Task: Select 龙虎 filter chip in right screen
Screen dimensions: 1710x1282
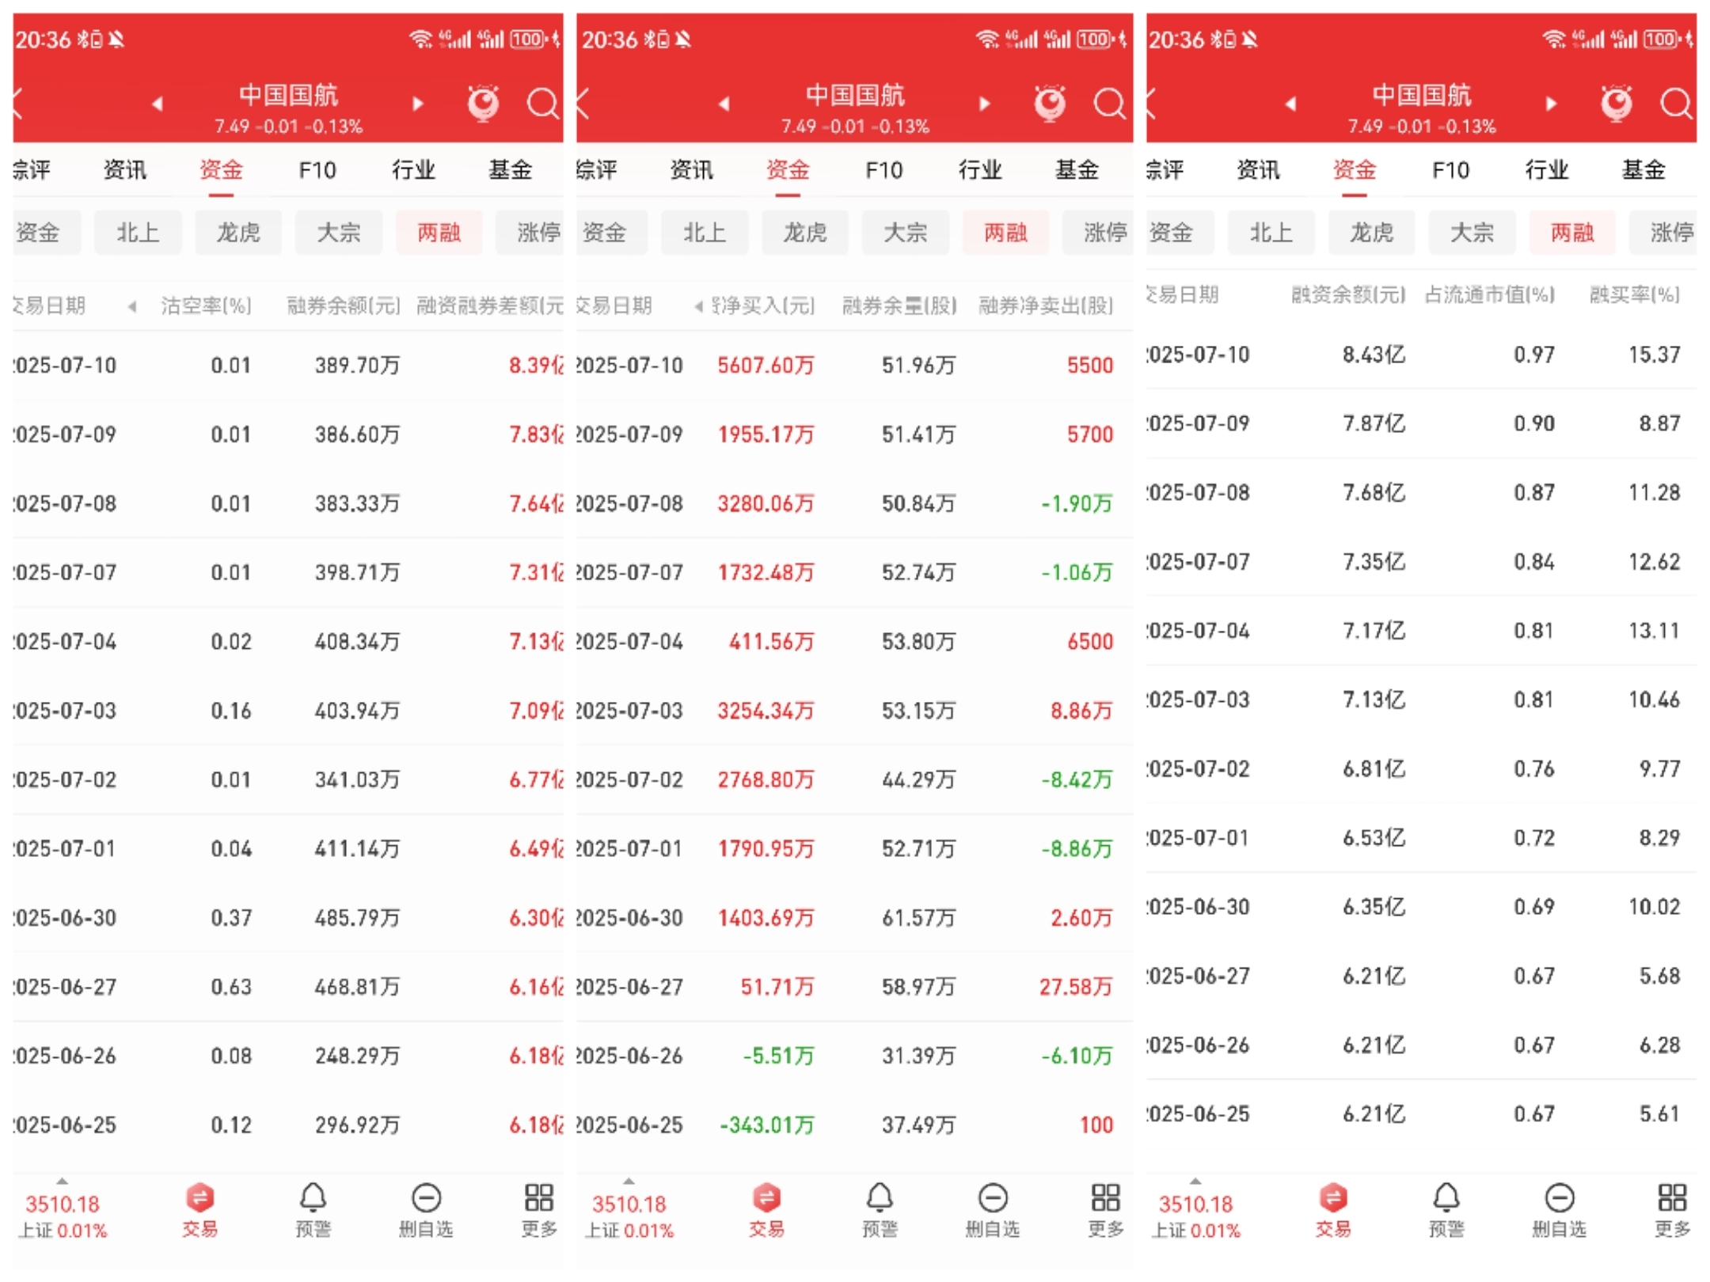Action: pos(1372,233)
